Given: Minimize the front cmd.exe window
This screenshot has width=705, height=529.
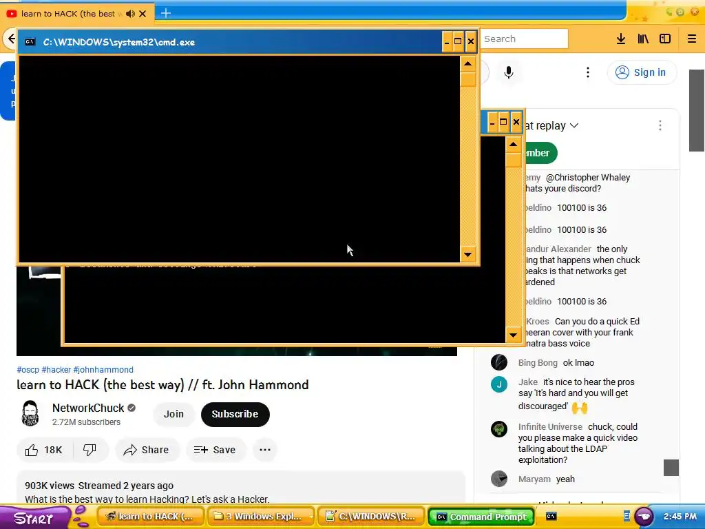Looking at the screenshot, I should coord(446,42).
